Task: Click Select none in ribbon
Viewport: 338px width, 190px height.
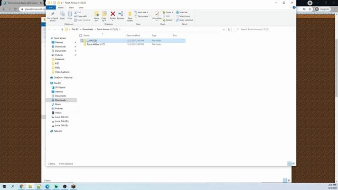Action: pyautogui.click(x=183, y=16)
